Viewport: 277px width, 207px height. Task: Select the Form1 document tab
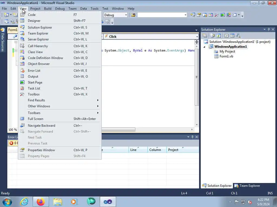coord(13,30)
